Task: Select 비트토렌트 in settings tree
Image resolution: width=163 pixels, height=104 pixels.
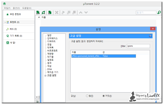Action: [x=52, y=51]
